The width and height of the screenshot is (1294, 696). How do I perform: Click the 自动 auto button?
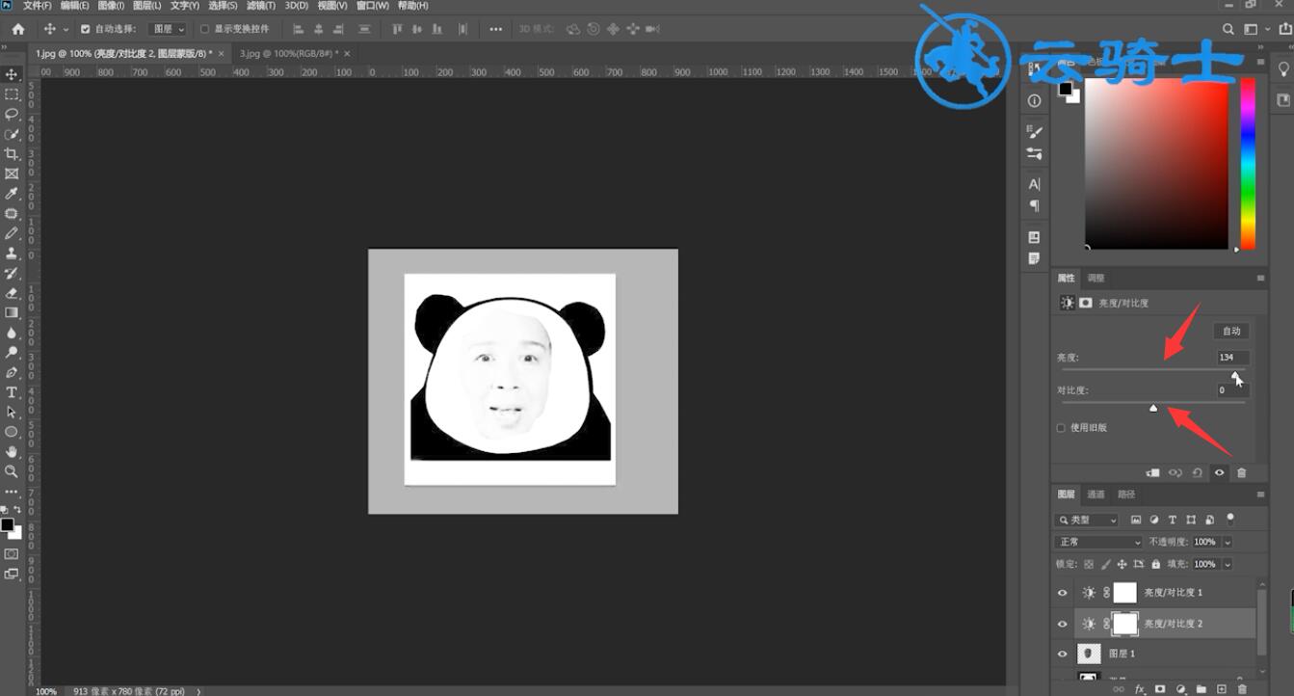[1231, 331]
